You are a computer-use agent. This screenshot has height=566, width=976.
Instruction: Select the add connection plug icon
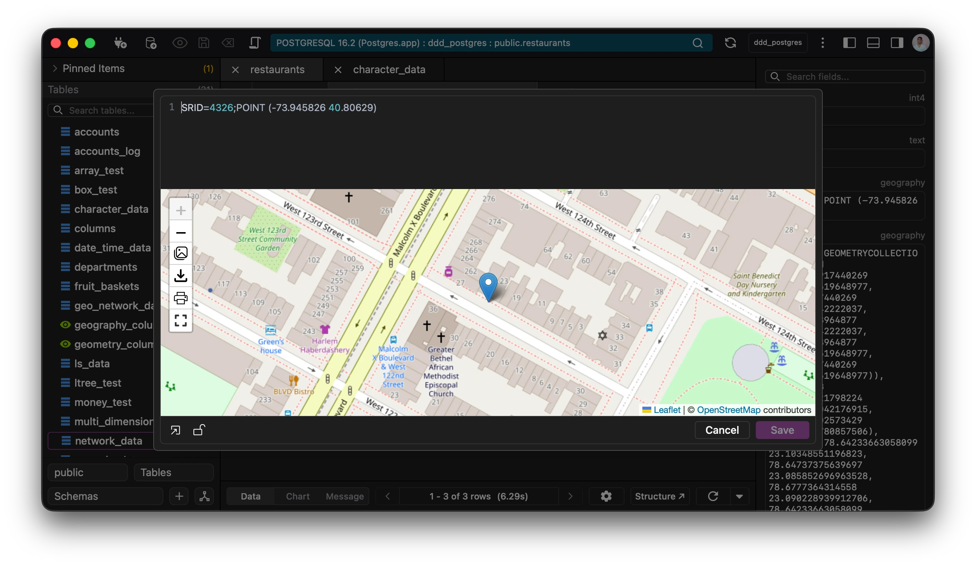click(120, 43)
